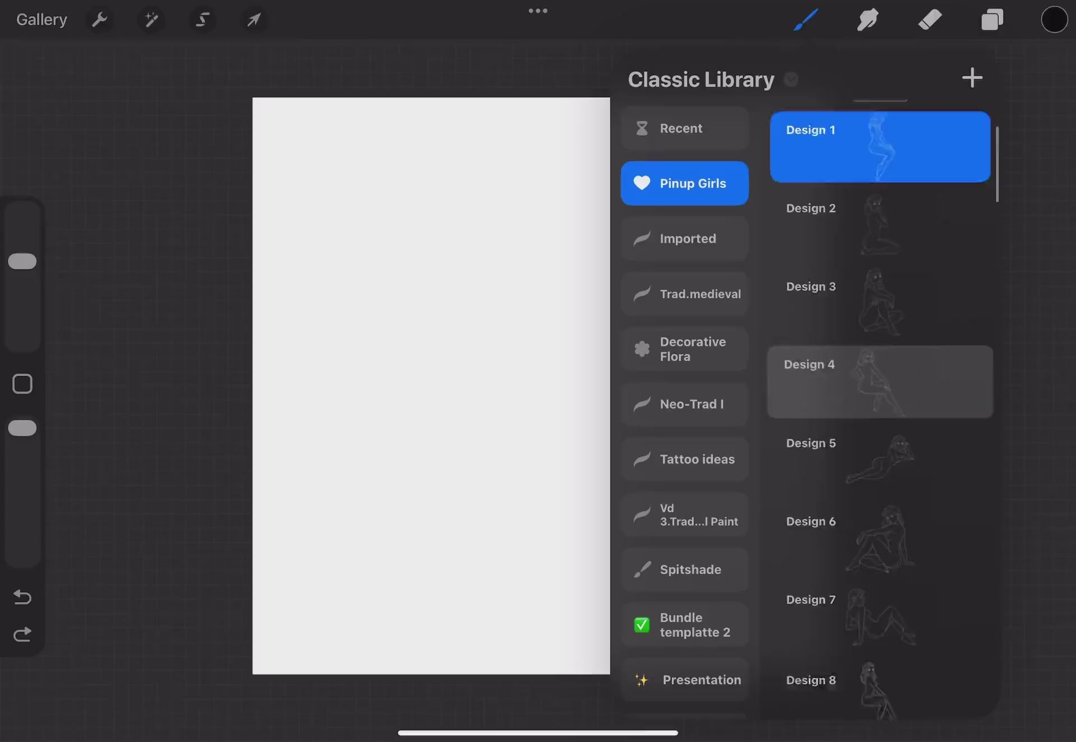Redo the last action
Viewport: 1076px width, 742px height.
22,634
